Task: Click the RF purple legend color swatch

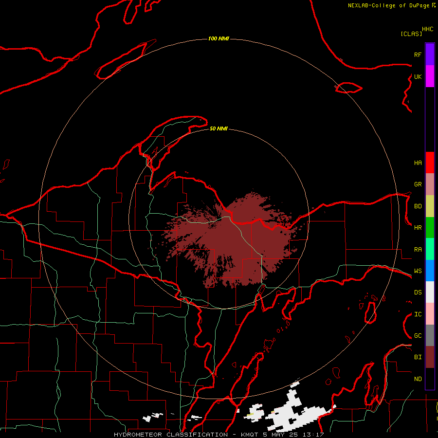Action: pyautogui.click(x=430, y=55)
